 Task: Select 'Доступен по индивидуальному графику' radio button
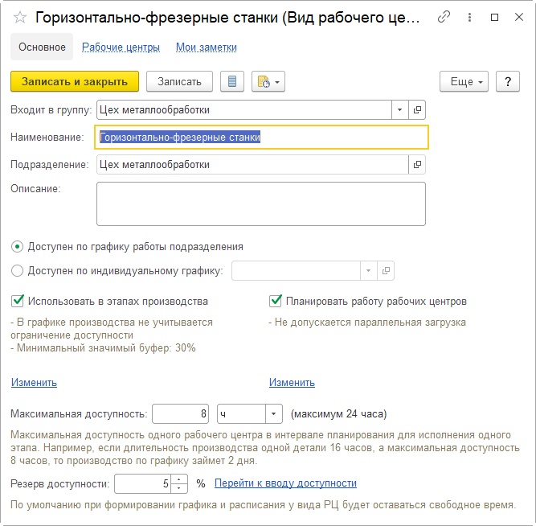tap(18, 271)
